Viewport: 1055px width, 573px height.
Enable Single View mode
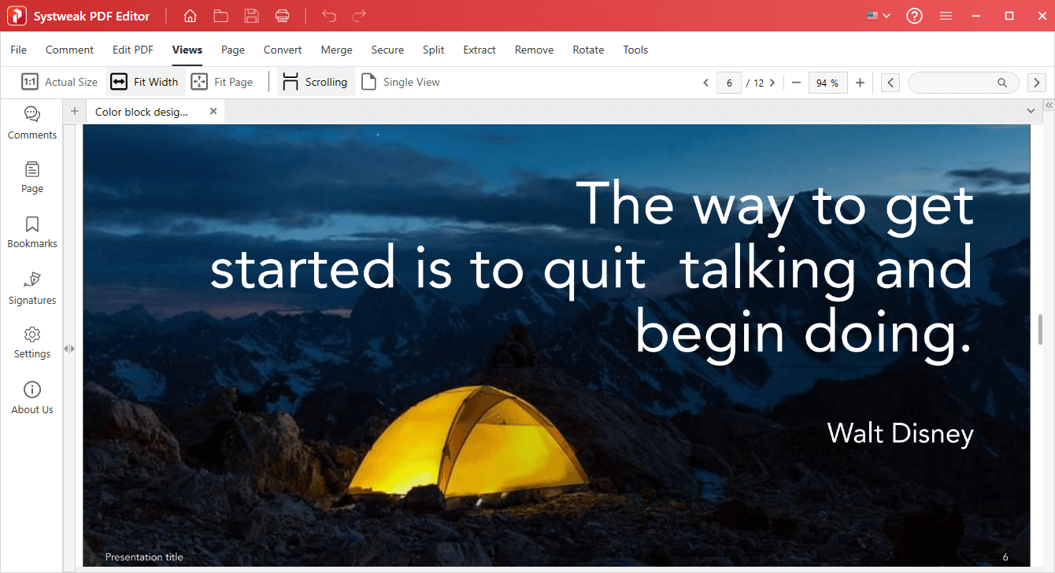click(x=400, y=82)
